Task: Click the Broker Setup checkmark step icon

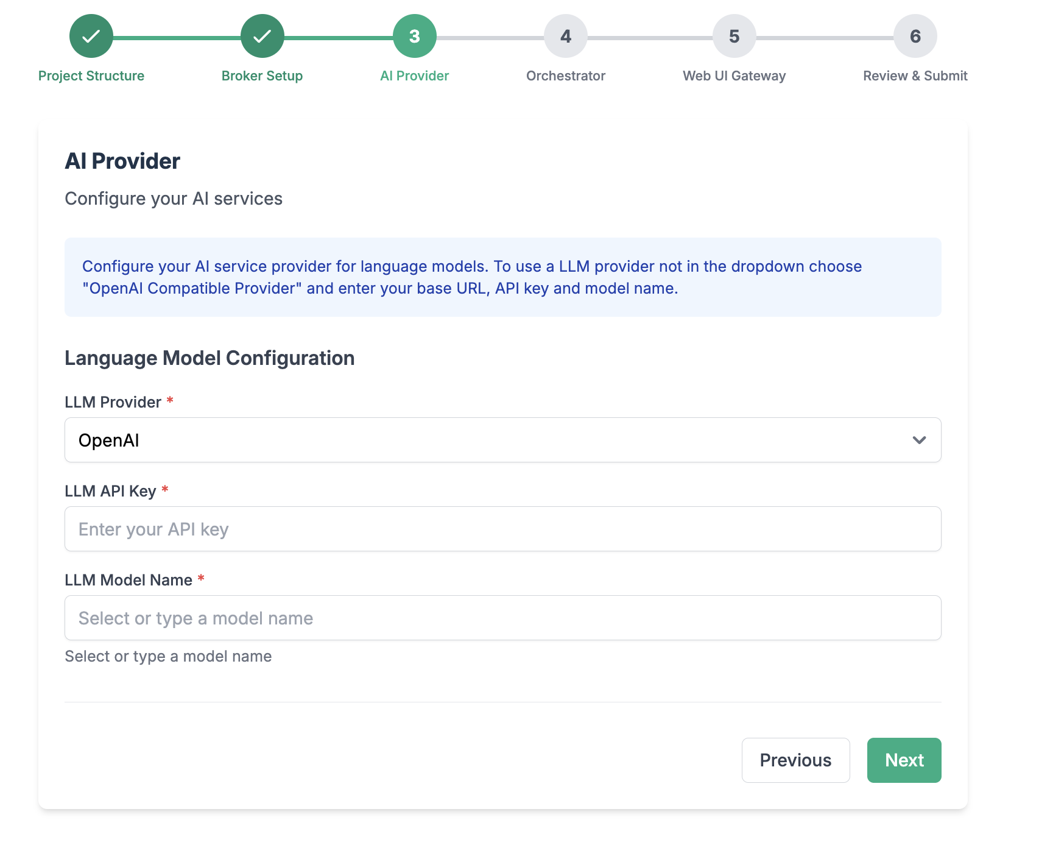Action: [x=262, y=37]
